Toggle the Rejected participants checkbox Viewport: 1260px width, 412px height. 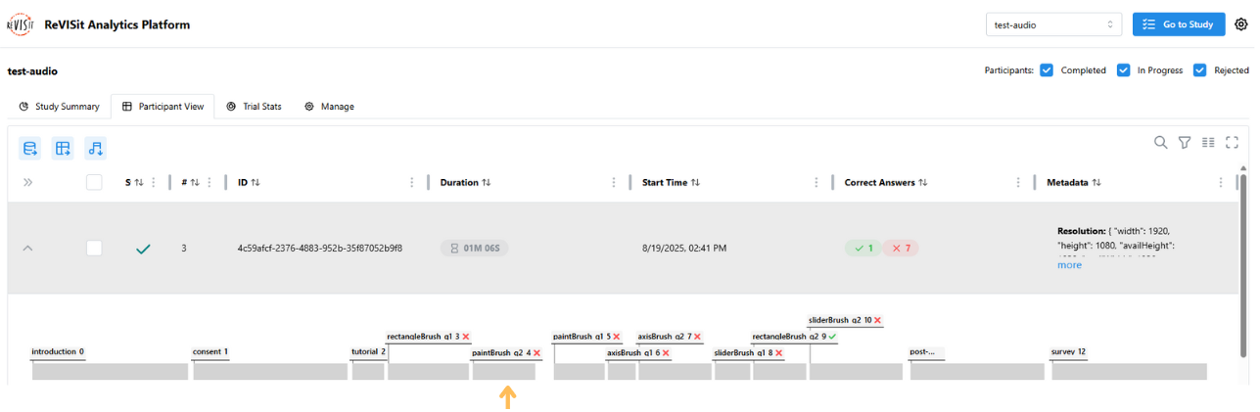(x=1199, y=70)
